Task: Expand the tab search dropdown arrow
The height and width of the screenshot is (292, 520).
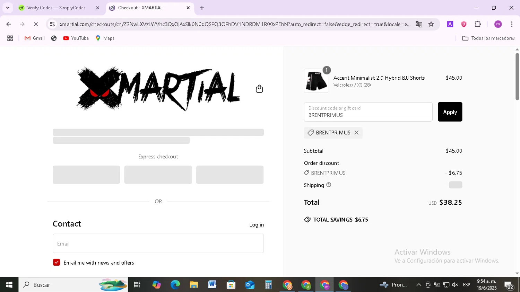Action: pyautogui.click(x=8, y=8)
